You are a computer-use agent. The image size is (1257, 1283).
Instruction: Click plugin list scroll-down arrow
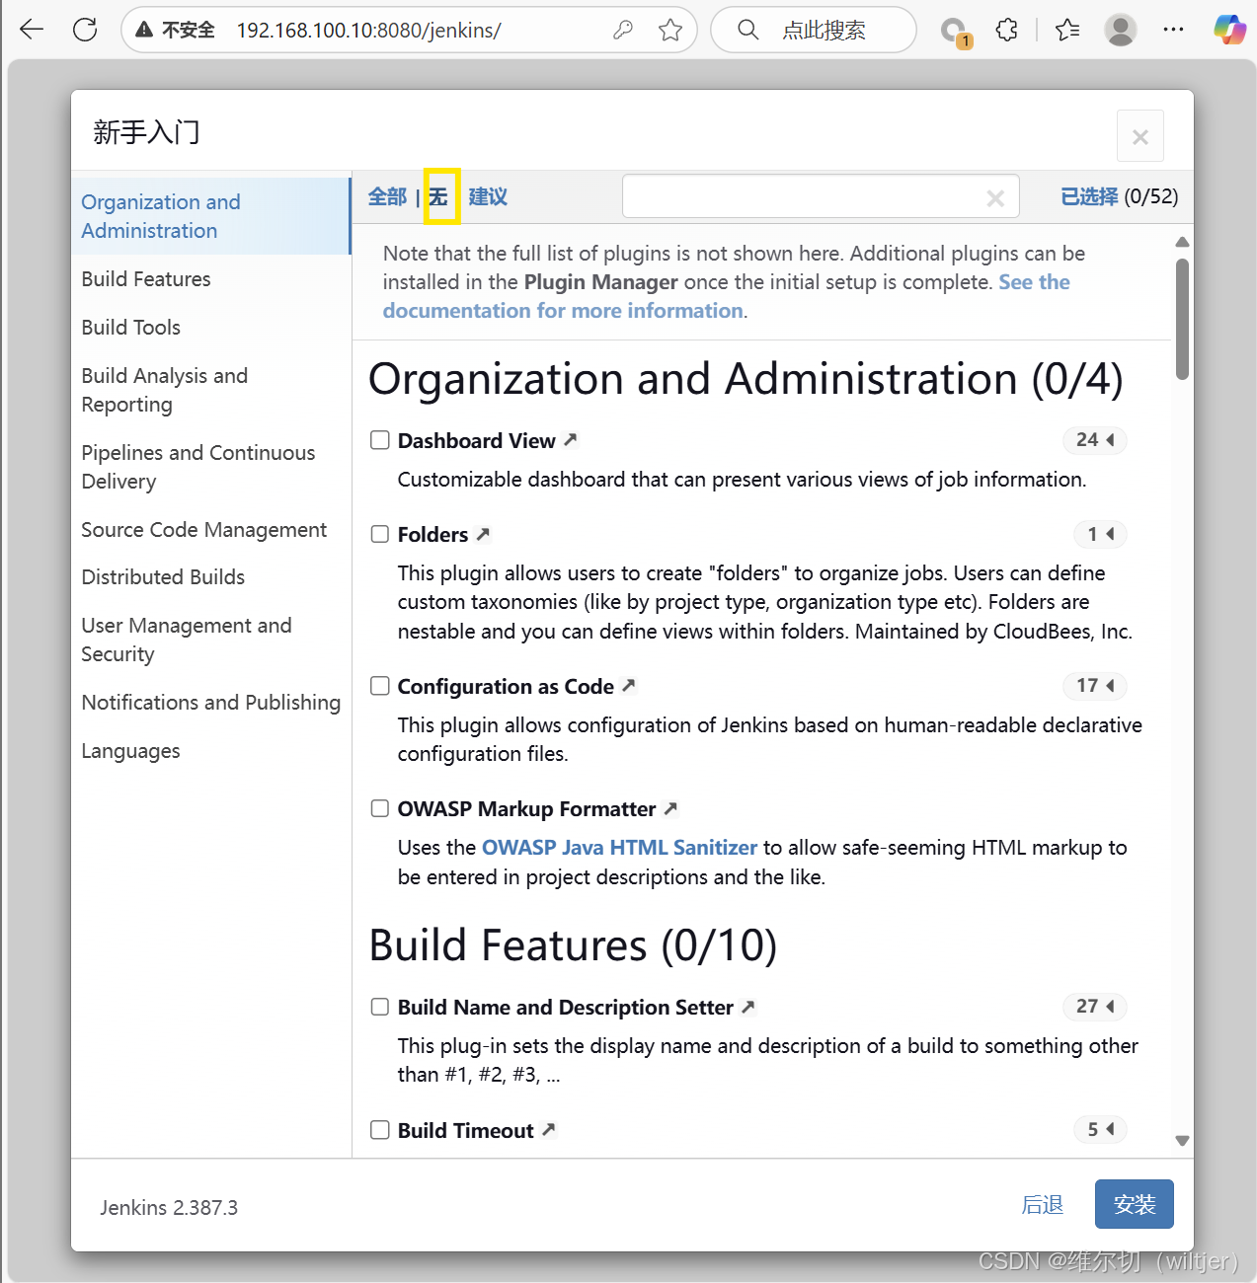(1183, 1141)
